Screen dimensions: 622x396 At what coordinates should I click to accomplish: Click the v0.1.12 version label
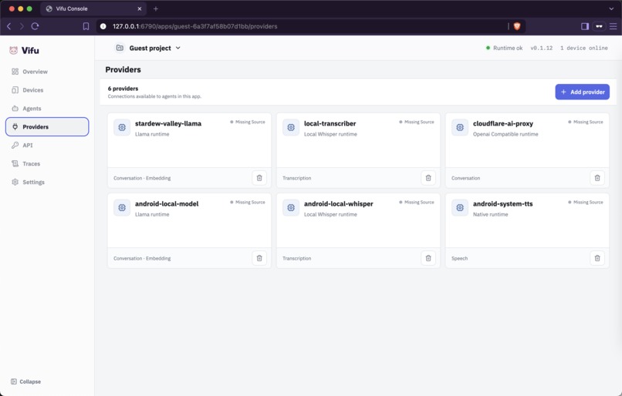click(x=542, y=48)
